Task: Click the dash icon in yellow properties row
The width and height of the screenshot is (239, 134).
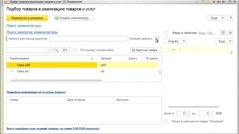Action: pos(173,50)
